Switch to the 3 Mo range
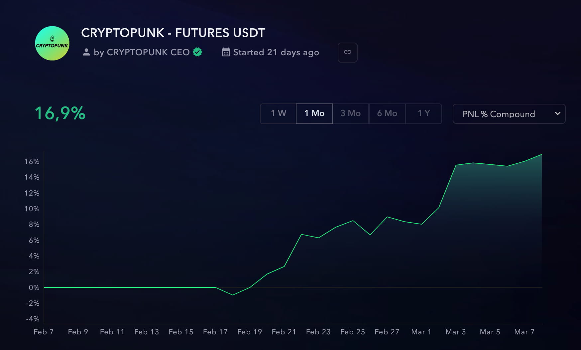Screen dimensions: 581x350 click(x=350, y=113)
